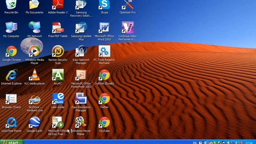The height and width of the screenshot is (144, 256).
Task: Select Norton Security Scan shortcut
Action: (58, 51)
